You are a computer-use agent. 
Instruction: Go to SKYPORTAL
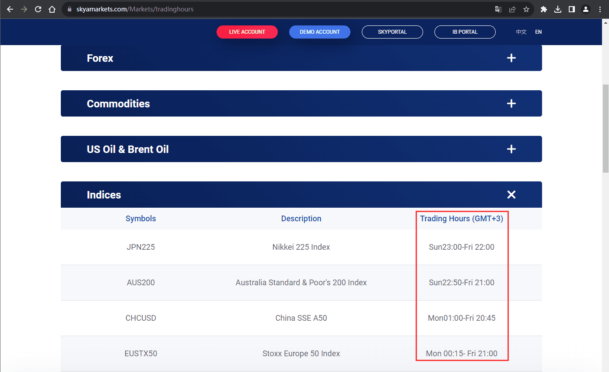(x=392, y=32)
